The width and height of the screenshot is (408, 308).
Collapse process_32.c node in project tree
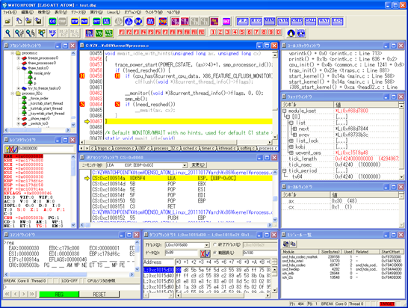click(x=13, y=93)
